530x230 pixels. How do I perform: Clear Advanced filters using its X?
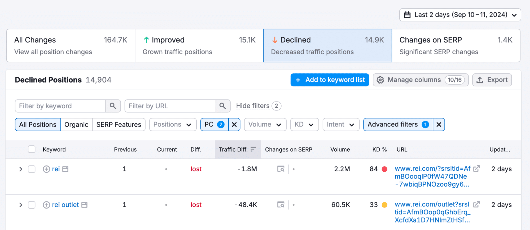[439, 125]
